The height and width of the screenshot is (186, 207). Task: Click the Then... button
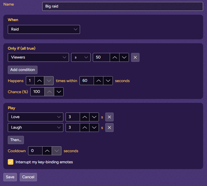pyautogui.click(x=16, y=140)
